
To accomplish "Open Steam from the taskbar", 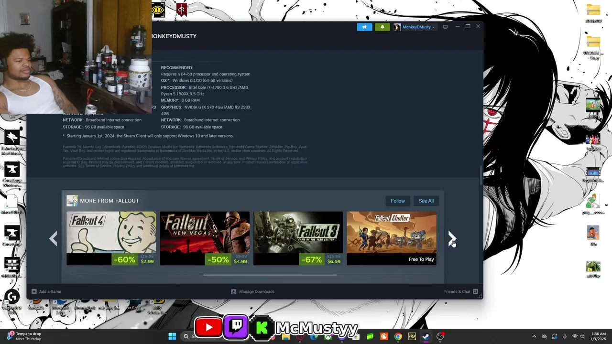I will click(x=426, y=336).
